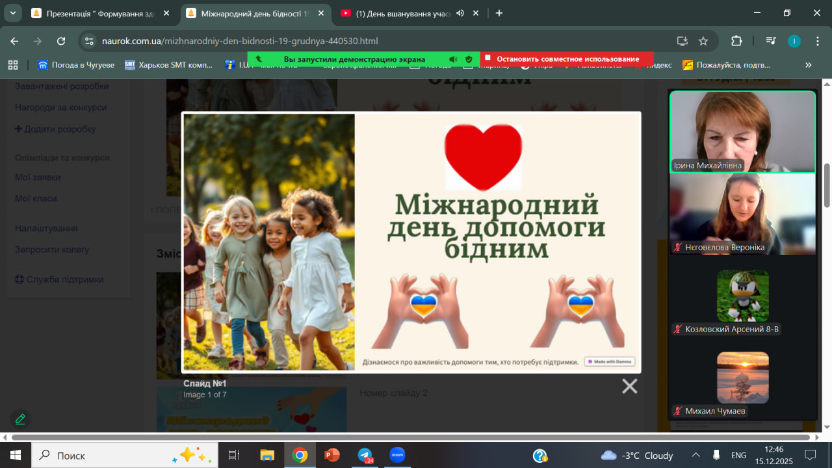Open File Explorer on taskbar
Image resolution: width=832 pixels, height=468 pixels.
[267, 455]
